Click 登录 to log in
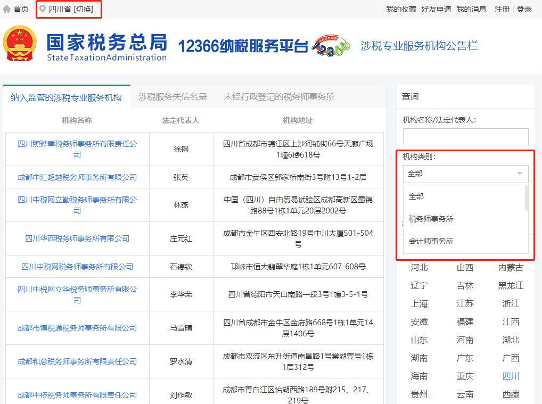Image resolution: width=542 pixels, height=404 pixels. 524,10
